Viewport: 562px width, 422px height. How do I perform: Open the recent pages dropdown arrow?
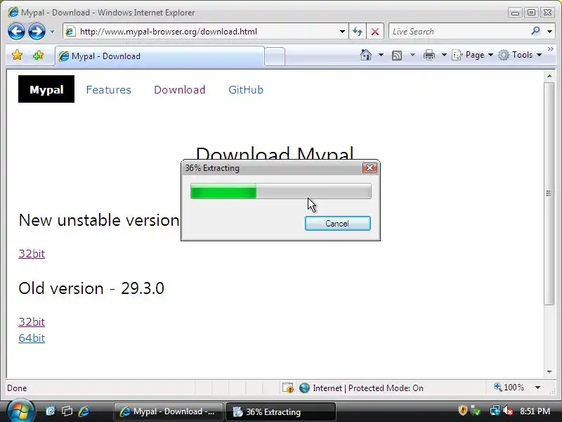(x=52, y=32)
